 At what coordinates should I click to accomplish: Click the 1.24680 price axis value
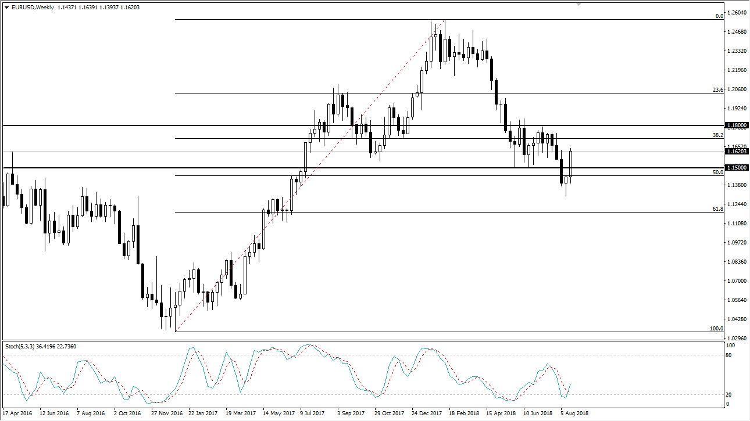(x=737, y=32)
